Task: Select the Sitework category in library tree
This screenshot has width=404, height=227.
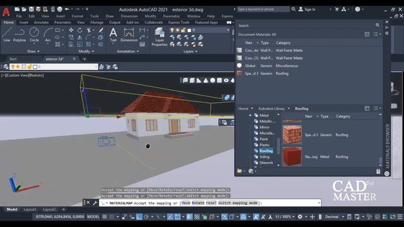Action: pos(266,163)
